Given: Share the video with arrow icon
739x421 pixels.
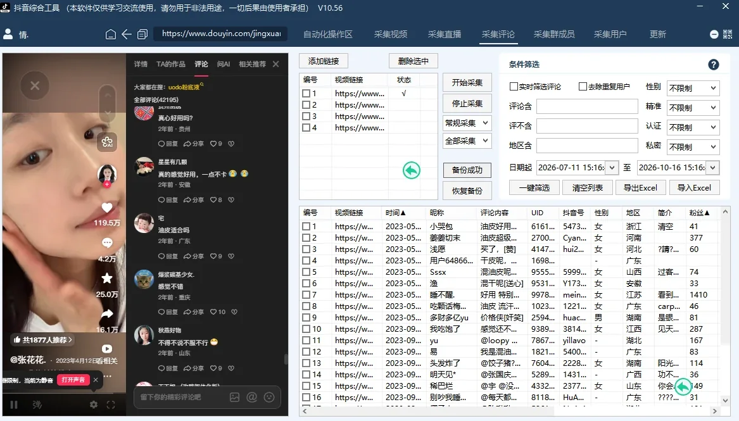Looking at the screenshot, I should click(107, 313).
